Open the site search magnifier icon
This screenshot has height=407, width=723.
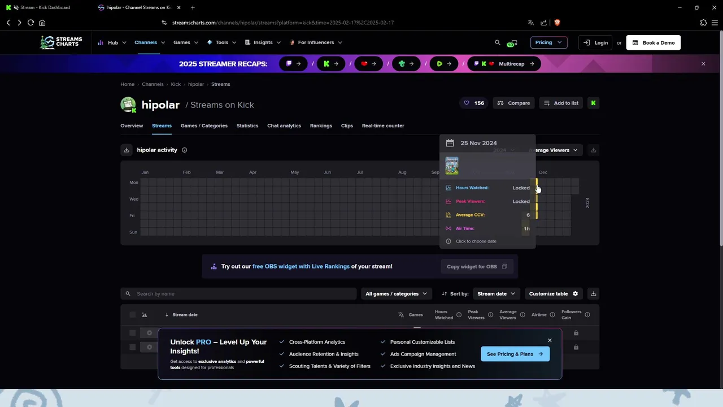point(498,42)
